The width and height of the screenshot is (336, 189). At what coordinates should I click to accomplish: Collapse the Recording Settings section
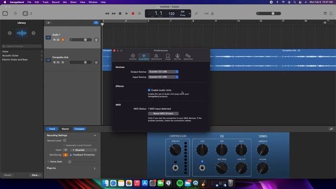[94, 135]
